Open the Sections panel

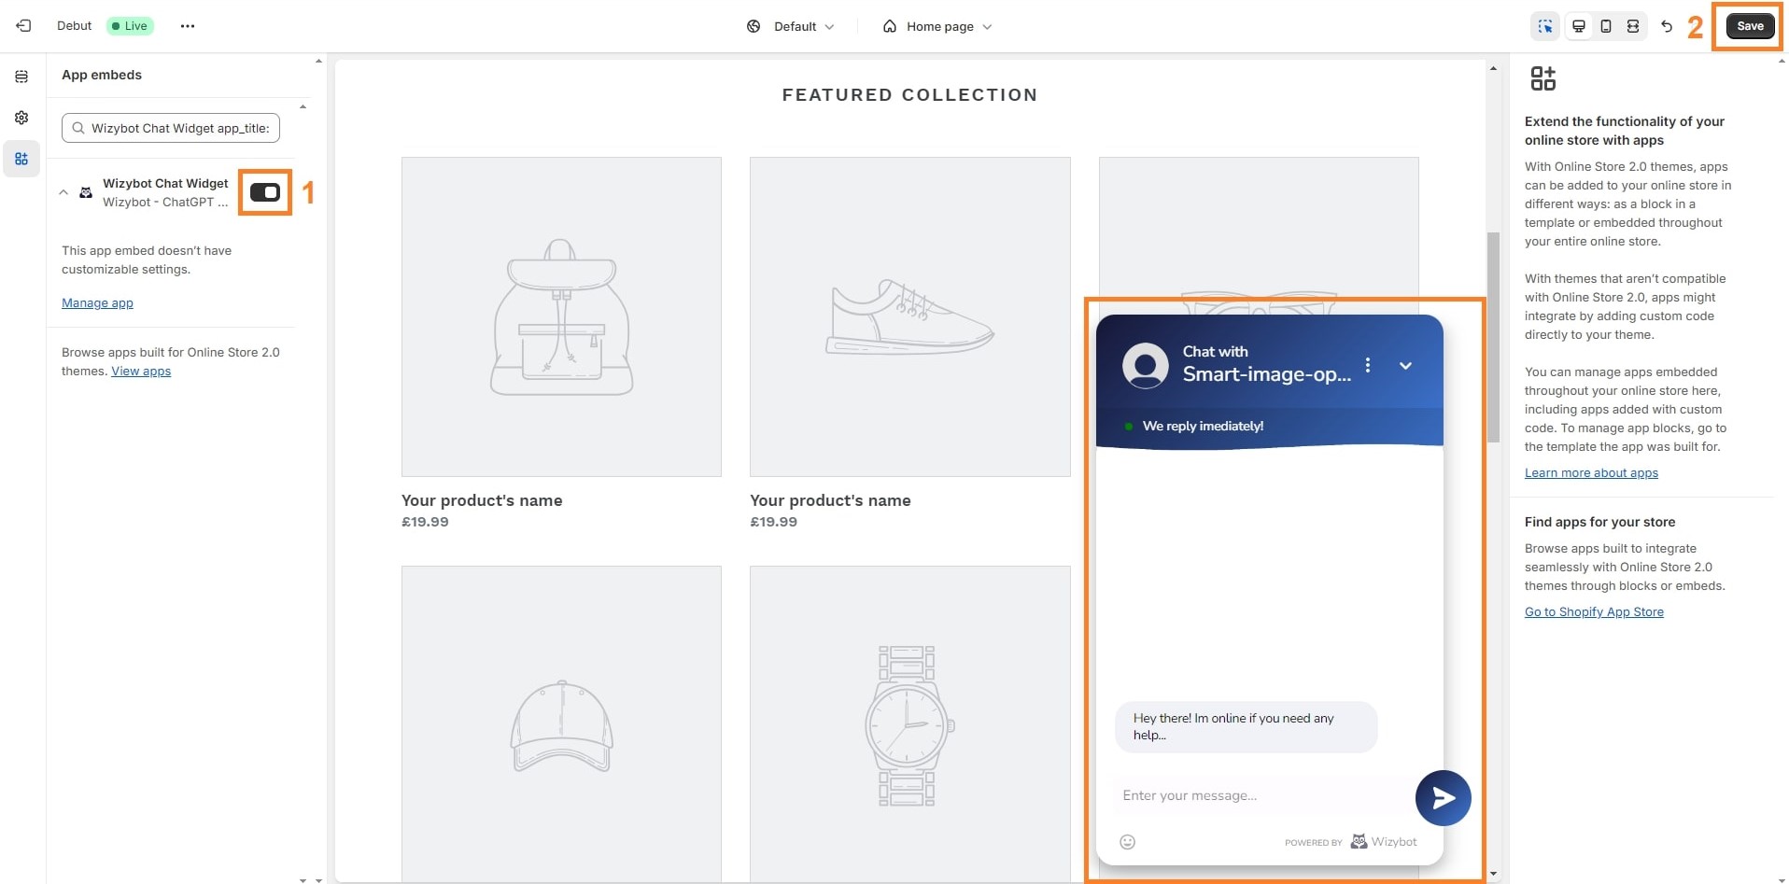[x=21, y=77]
